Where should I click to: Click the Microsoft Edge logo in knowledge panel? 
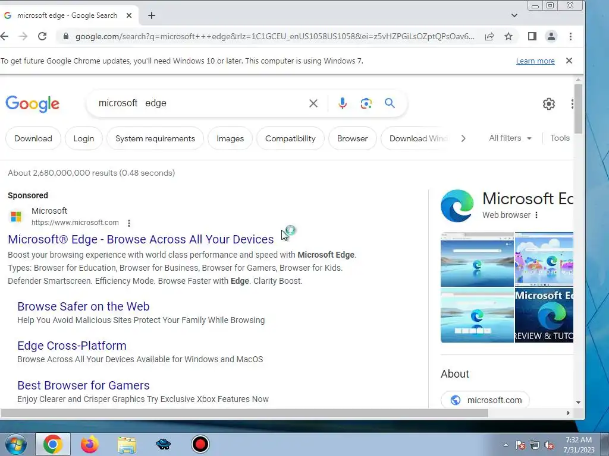457,205
